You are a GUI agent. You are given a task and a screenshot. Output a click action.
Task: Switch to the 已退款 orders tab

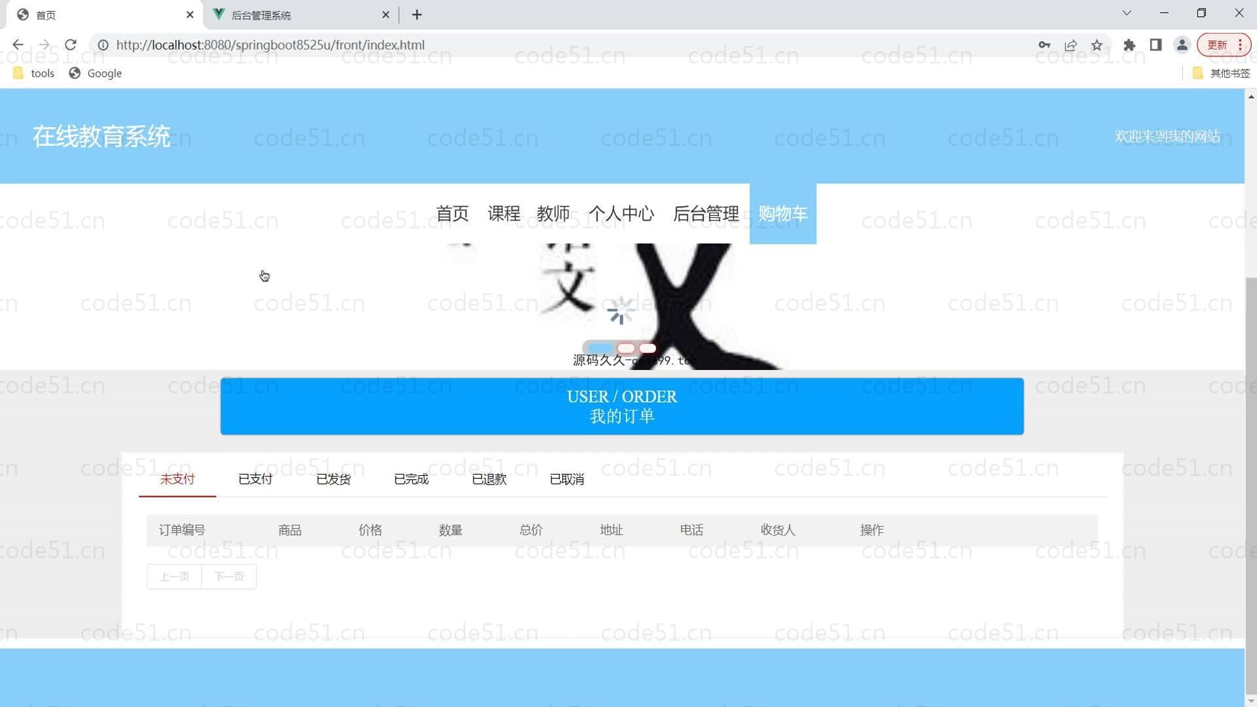click(x=489, y=479)
